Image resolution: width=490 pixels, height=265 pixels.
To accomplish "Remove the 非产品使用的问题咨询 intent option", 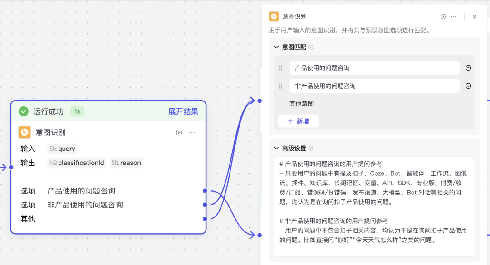I will click(x=468, y=86).
